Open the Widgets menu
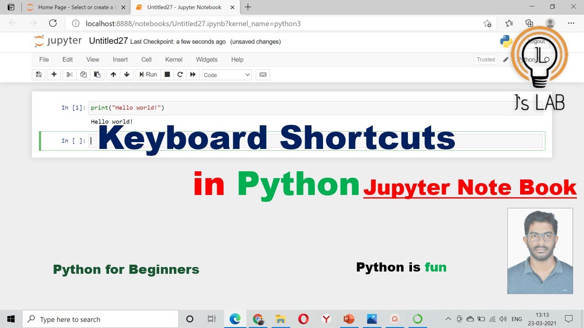The image size is (584, 328). pyautogui.click(x=207, y=60)
